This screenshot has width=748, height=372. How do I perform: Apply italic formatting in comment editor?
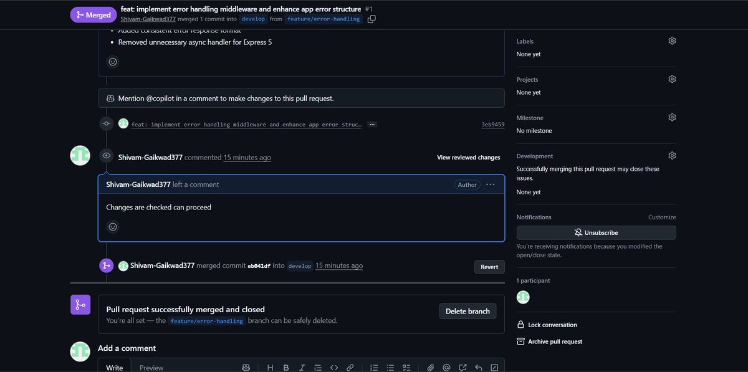[302, 368]
